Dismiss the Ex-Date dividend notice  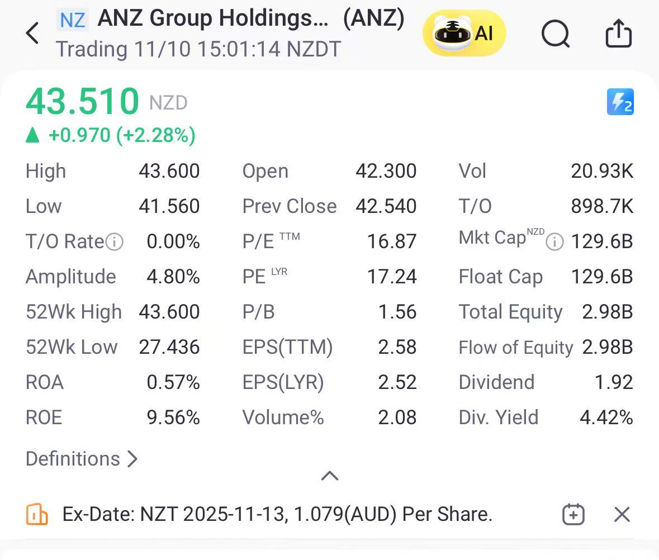(622, 514)
